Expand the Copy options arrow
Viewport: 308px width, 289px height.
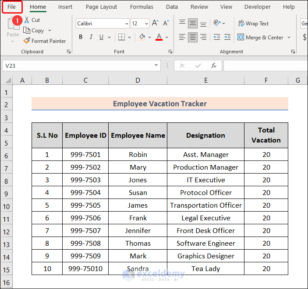(50, 31)
